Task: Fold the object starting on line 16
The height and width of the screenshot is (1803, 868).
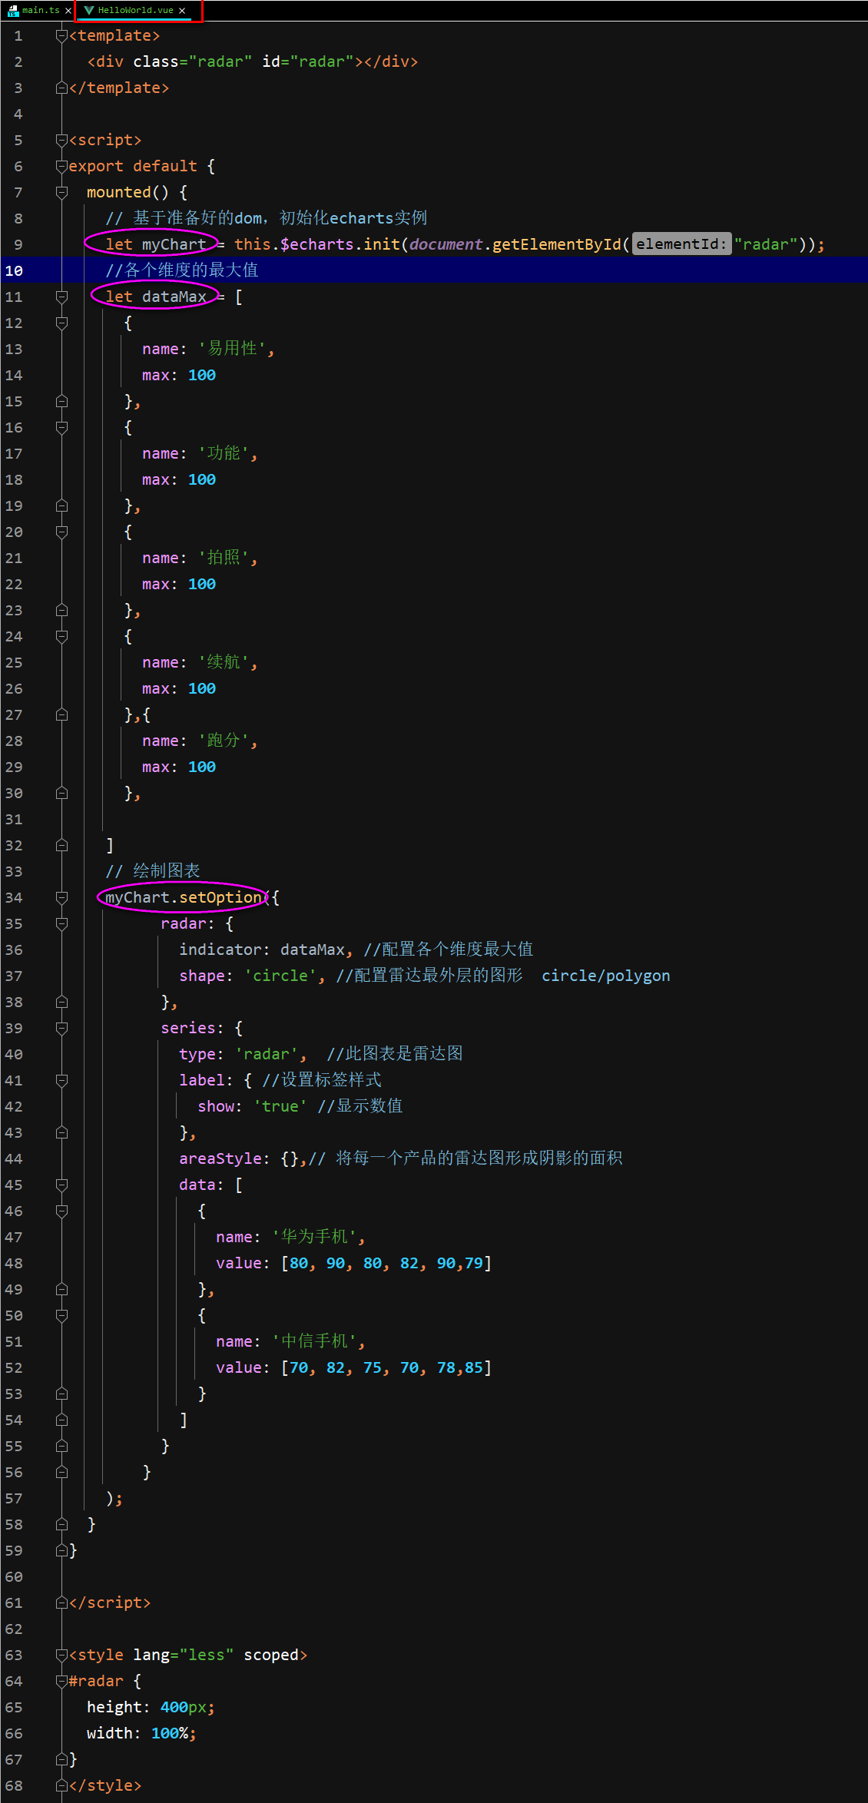Action: tap(61, 428)
